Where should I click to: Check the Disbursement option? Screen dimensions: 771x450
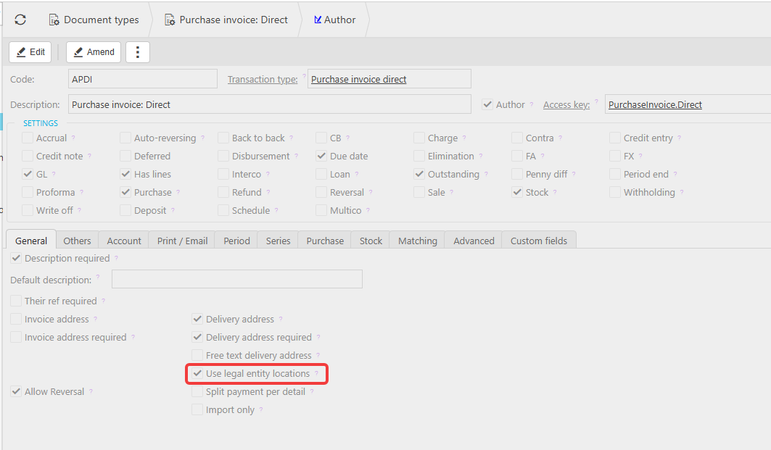click(223, 157)
